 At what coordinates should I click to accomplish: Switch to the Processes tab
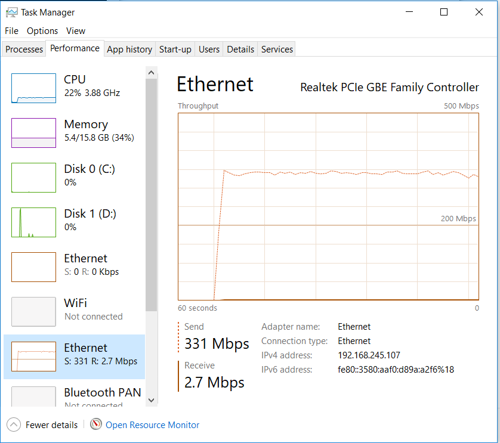(x=23, y=49)
